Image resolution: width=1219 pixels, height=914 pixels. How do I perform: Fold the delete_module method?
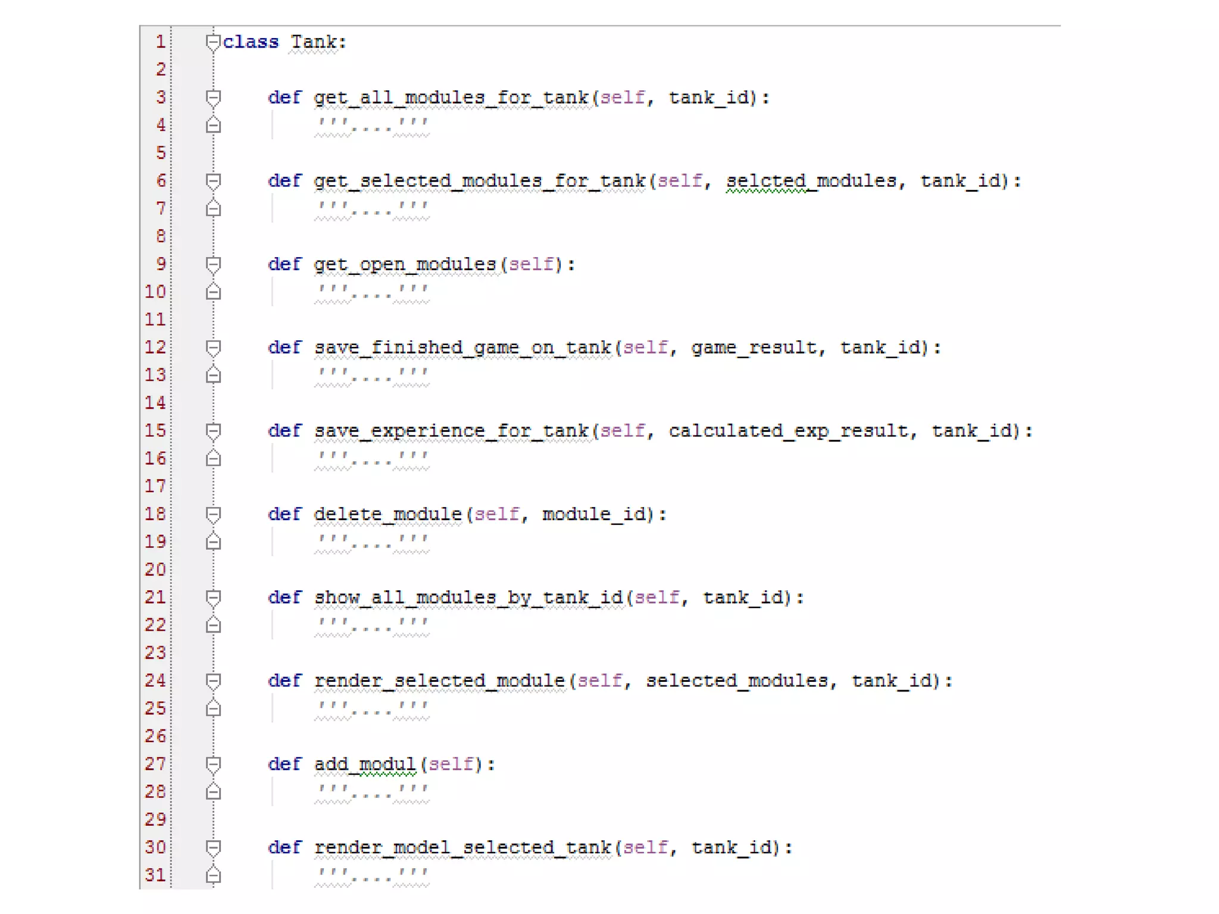213,514
